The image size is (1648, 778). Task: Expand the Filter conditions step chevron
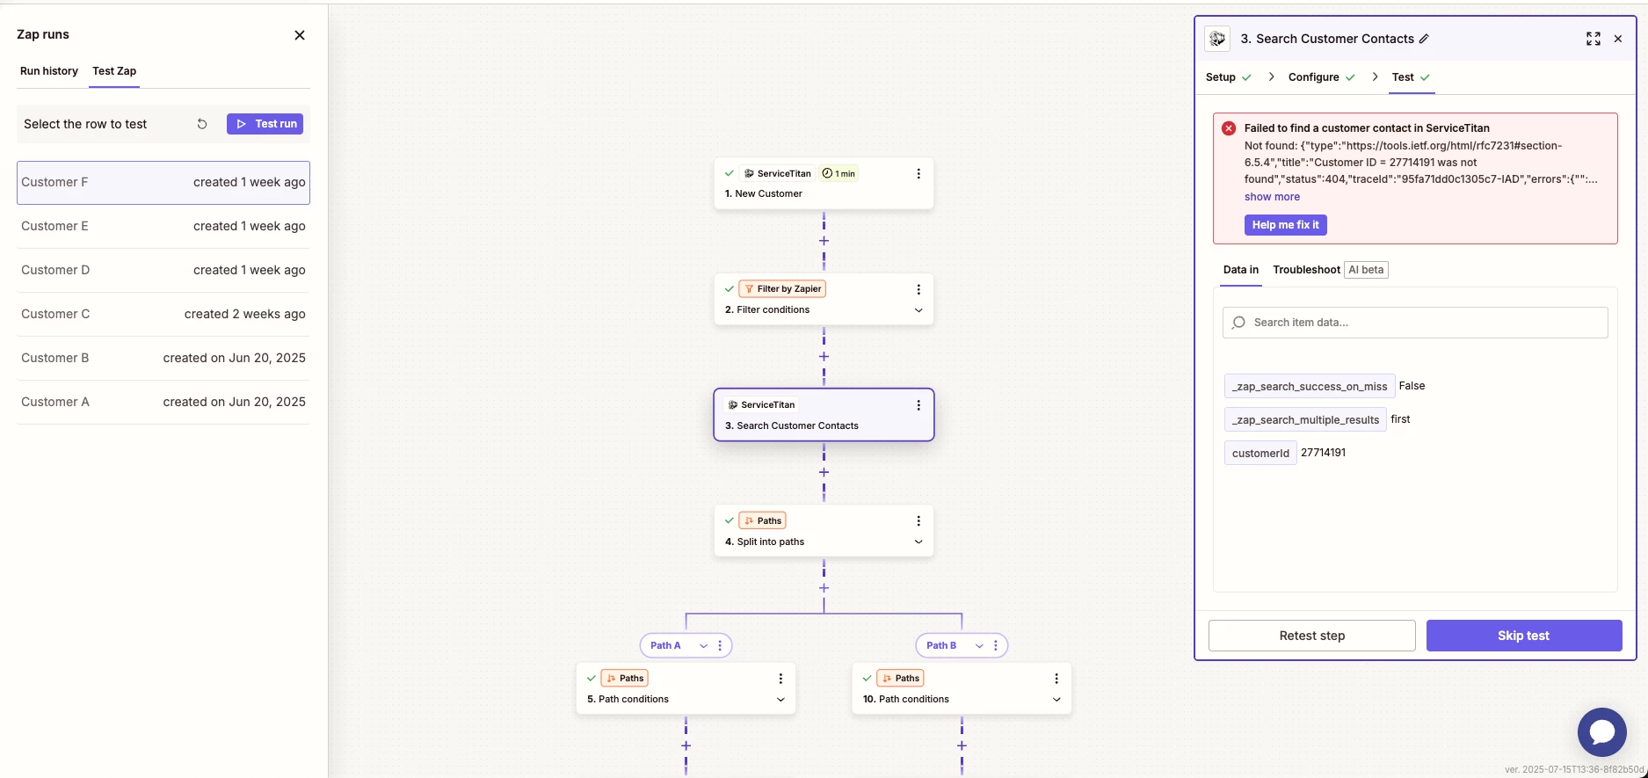click(x=918, y=310)
